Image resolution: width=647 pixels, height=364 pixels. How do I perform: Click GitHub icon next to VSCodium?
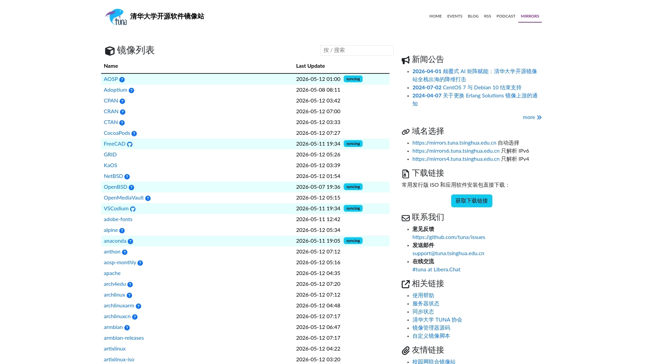[x=133, y=209]
